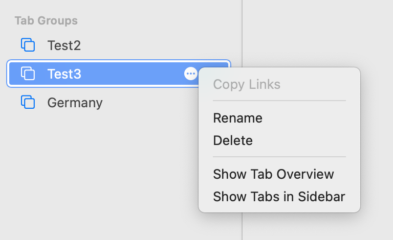Click the sidebar's right edge divider
Image resolution: width=393 pixels, height=240 pixels.
click(242, 31)
